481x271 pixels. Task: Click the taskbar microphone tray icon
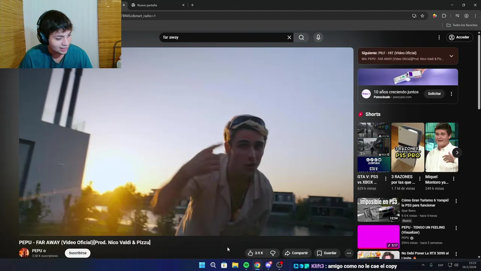tap(431, 265)
